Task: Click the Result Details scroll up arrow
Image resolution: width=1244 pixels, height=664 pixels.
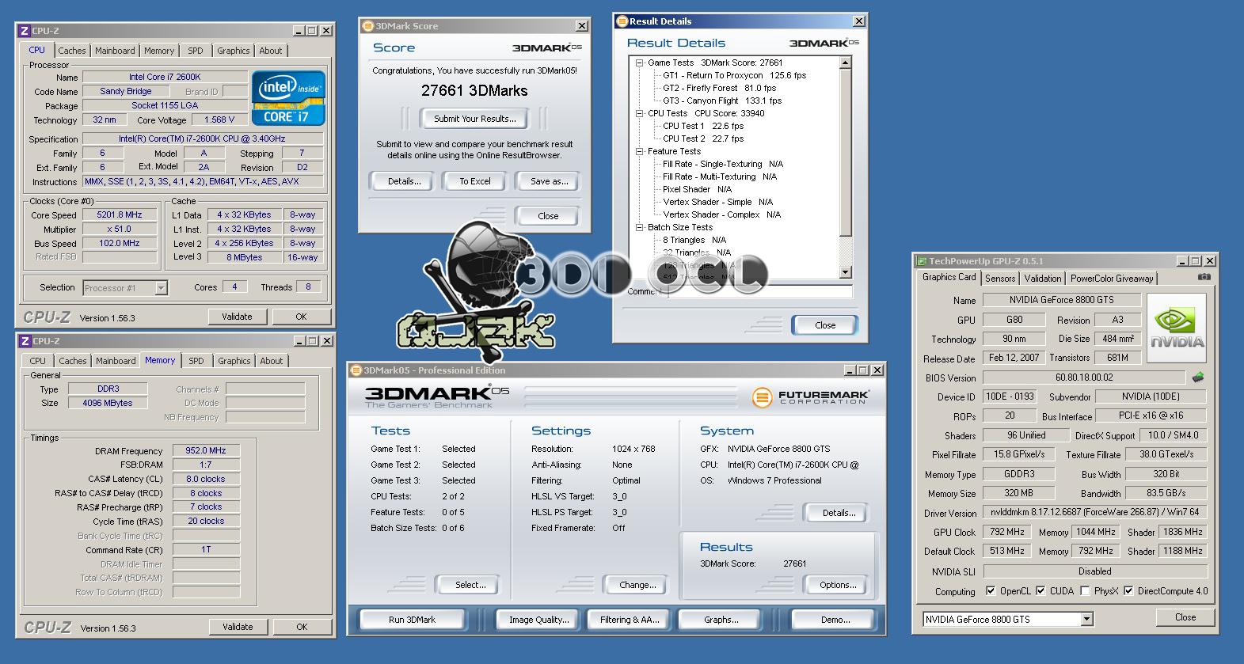Action: click(x=845, y=63)
